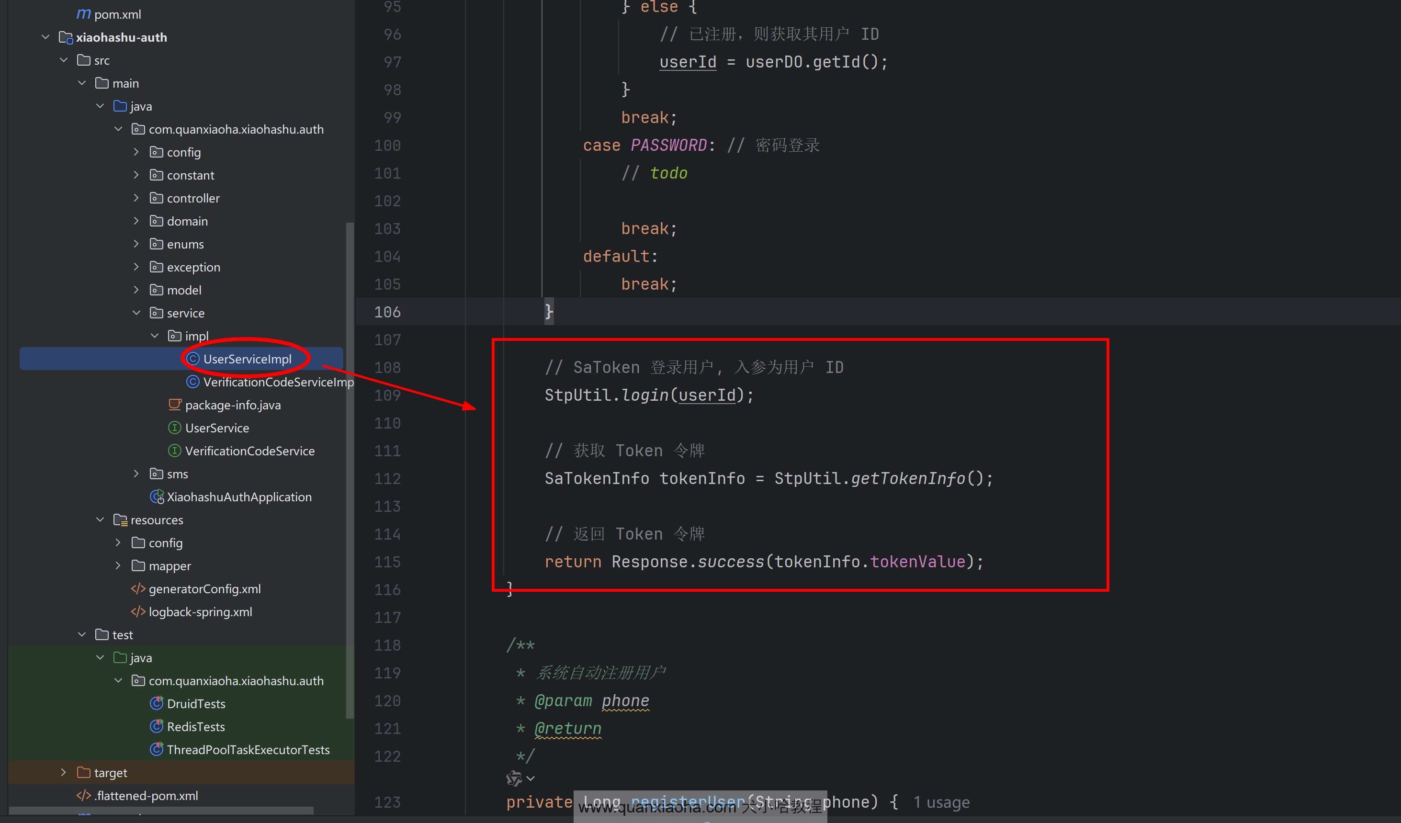
Task: Click the DruidTests test class icon
Action: click(x=157, y=703)
